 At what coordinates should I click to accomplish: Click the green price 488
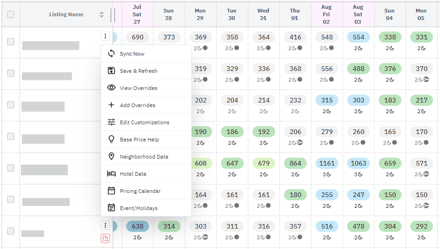coord(358,69)
